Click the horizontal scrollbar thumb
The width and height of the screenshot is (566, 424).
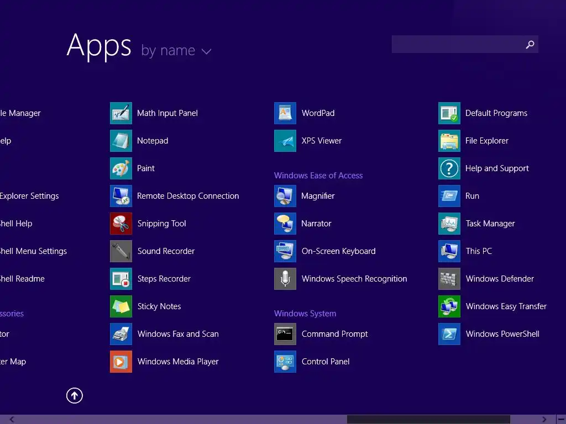[428, 420]
